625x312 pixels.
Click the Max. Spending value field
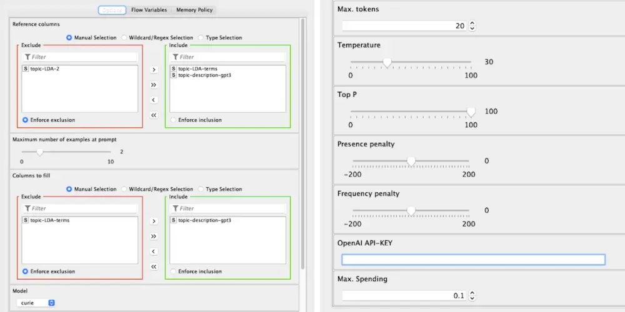click(x=404, y=296)
